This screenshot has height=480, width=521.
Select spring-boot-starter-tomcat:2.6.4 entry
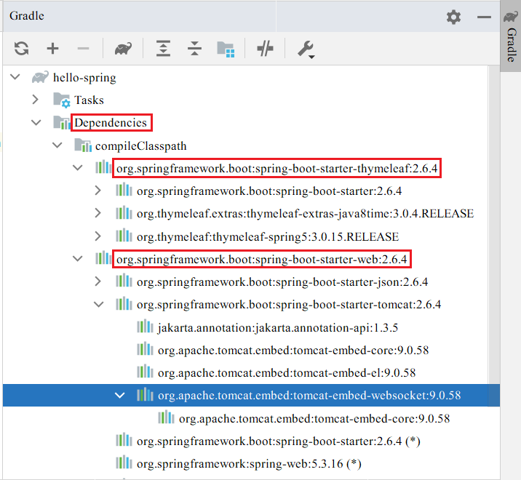tap(289, 305)
